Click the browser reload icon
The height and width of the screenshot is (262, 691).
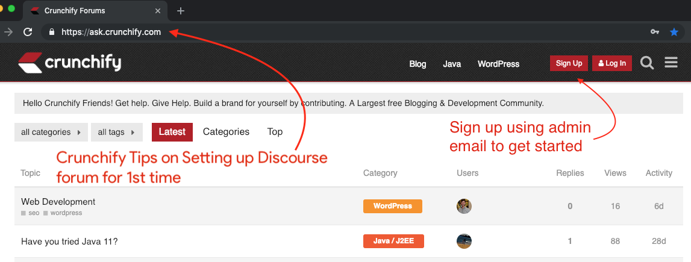[x=28, y=32]
